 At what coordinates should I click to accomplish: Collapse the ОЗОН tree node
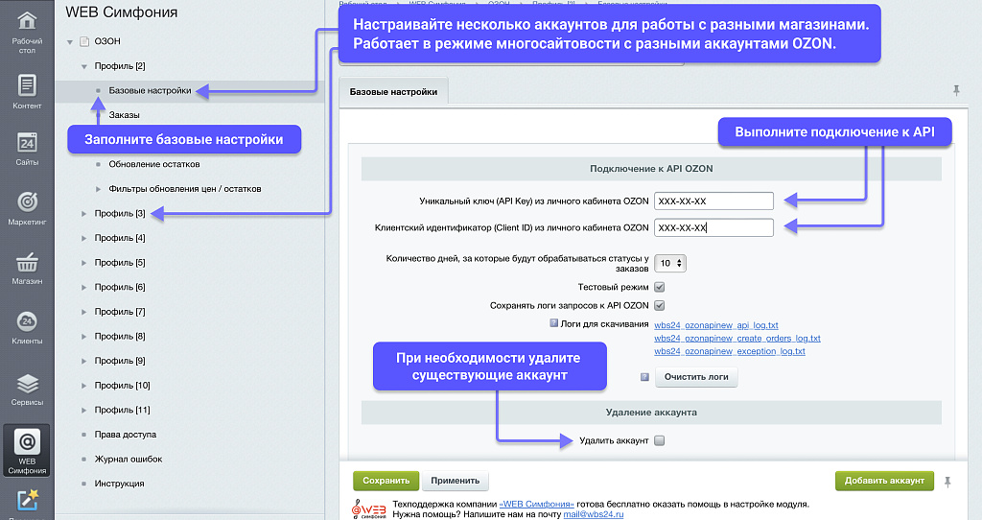(70, 41)
